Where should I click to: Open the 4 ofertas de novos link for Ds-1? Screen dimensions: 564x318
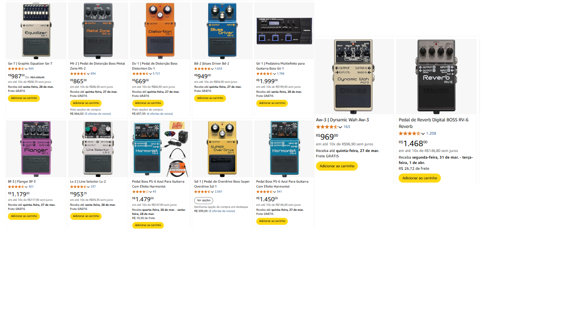click(x=160, y=113)
